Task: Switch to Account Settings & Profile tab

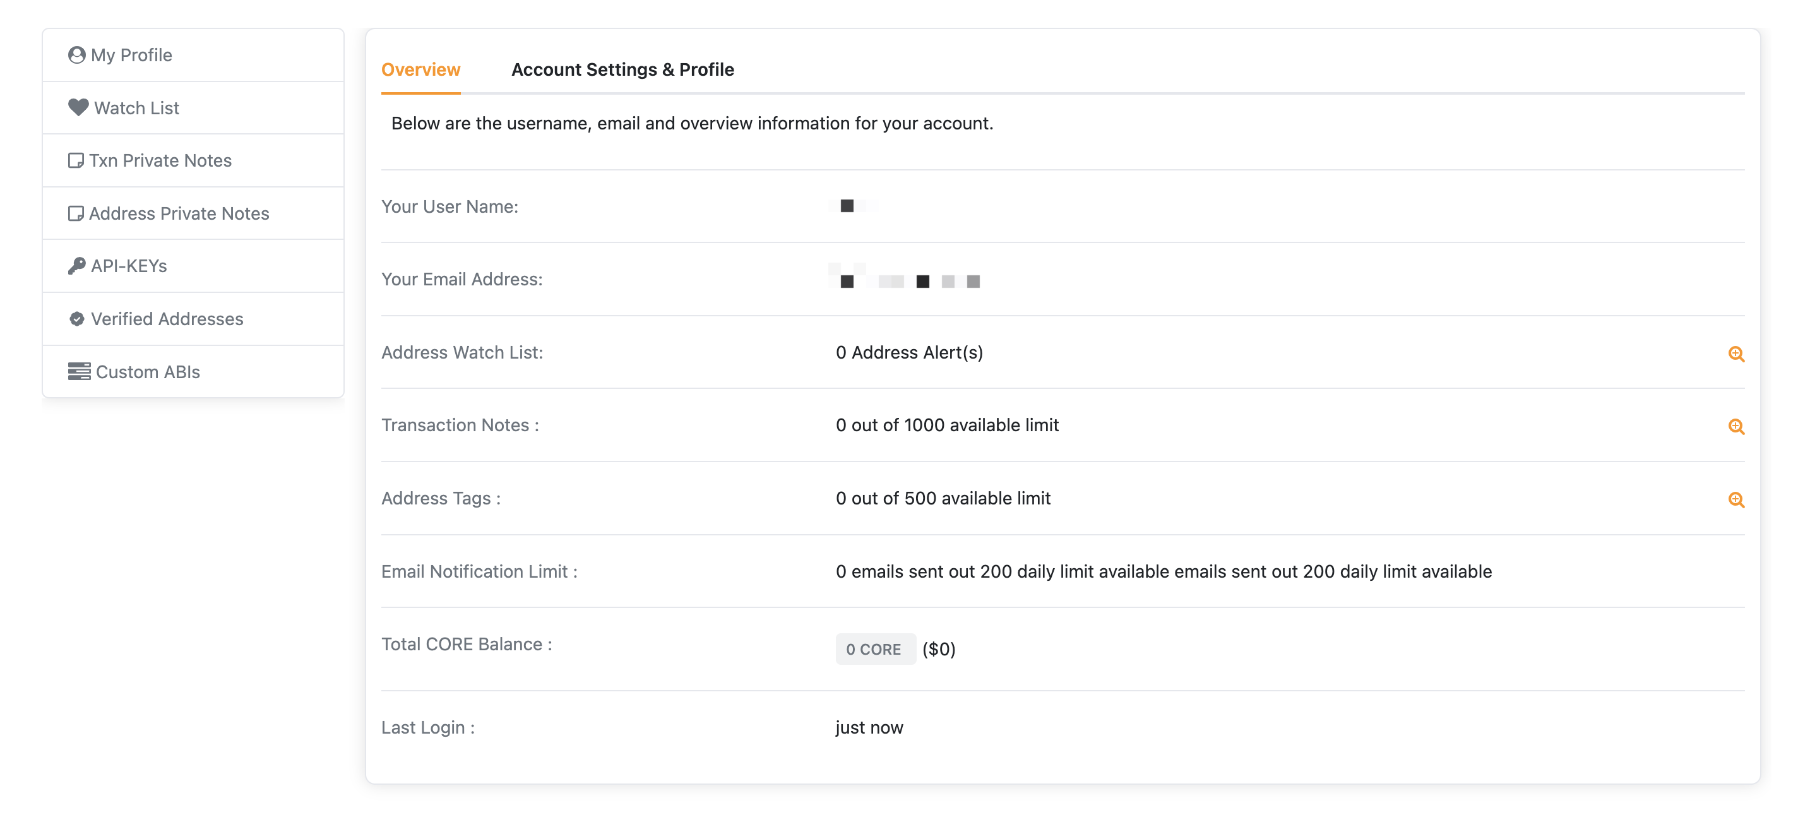Action: pos(622,70)
